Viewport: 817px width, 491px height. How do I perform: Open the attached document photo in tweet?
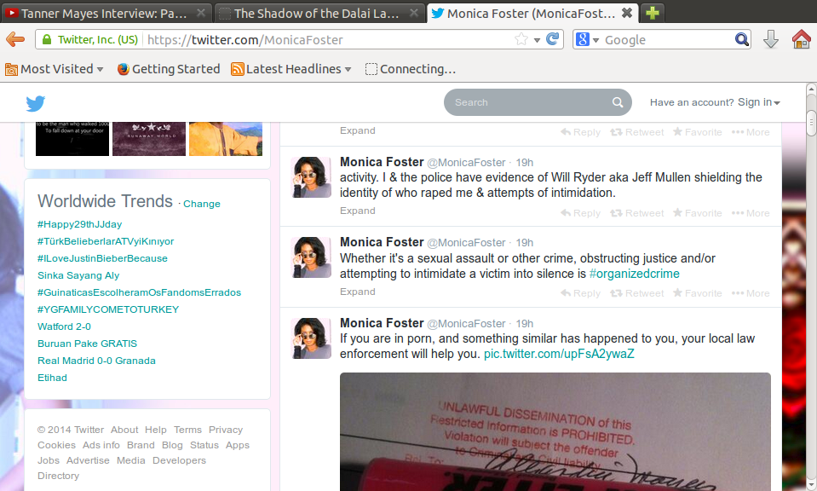(x=555, y=431)
